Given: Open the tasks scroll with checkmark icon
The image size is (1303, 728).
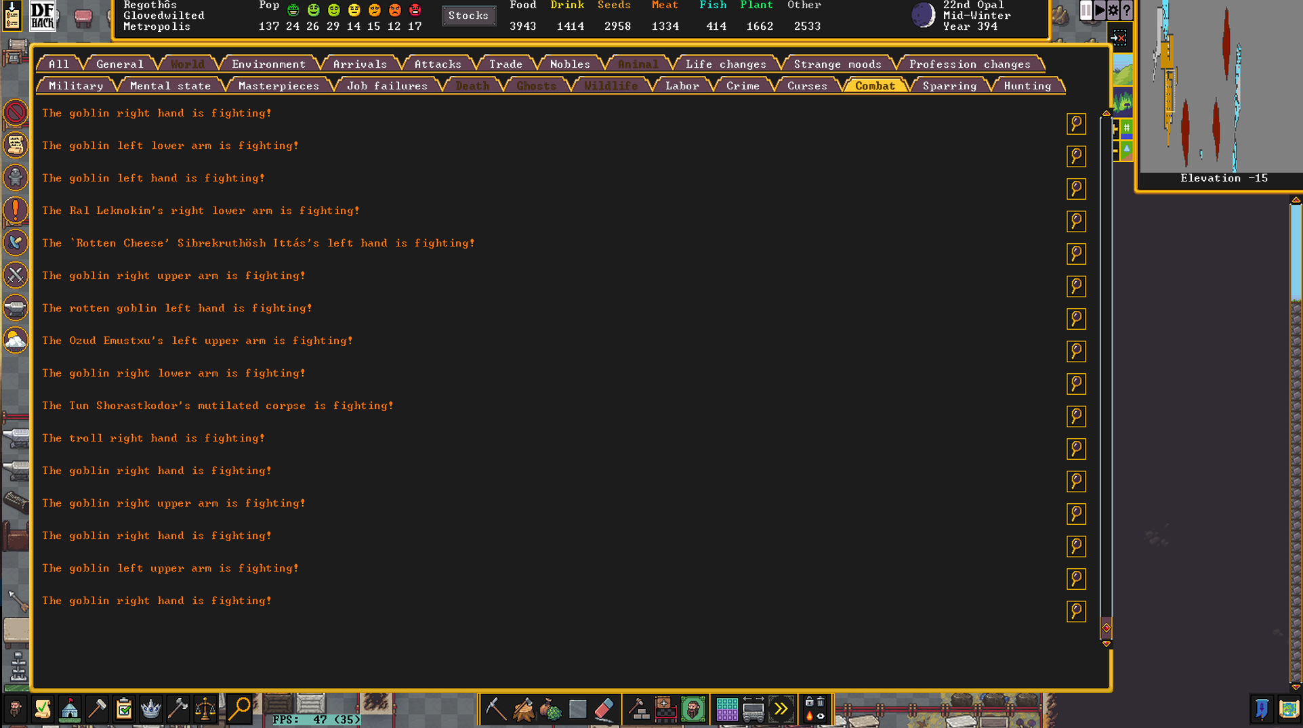Looking at the screenshot, I should tap(43, 709).
